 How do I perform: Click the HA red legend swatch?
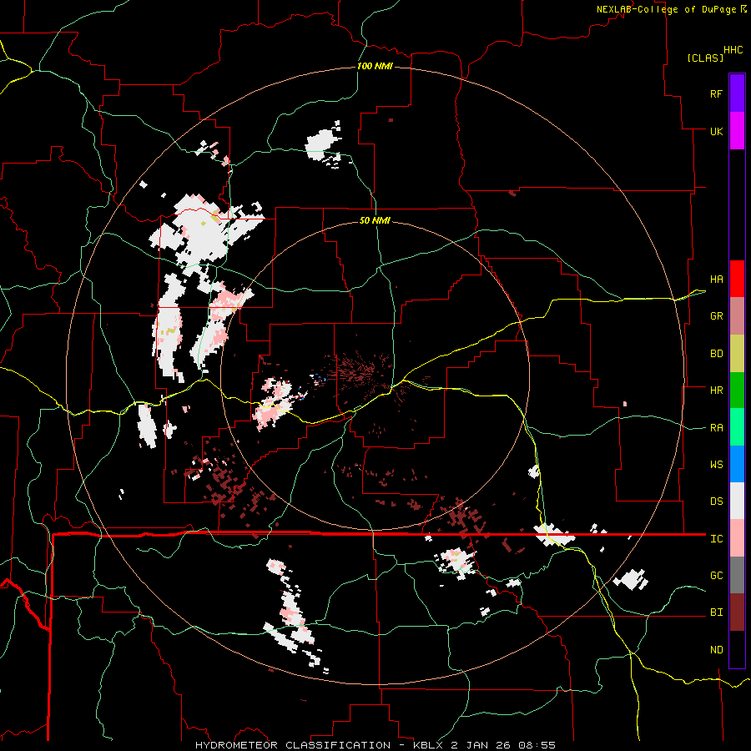(x=737, y=279)
